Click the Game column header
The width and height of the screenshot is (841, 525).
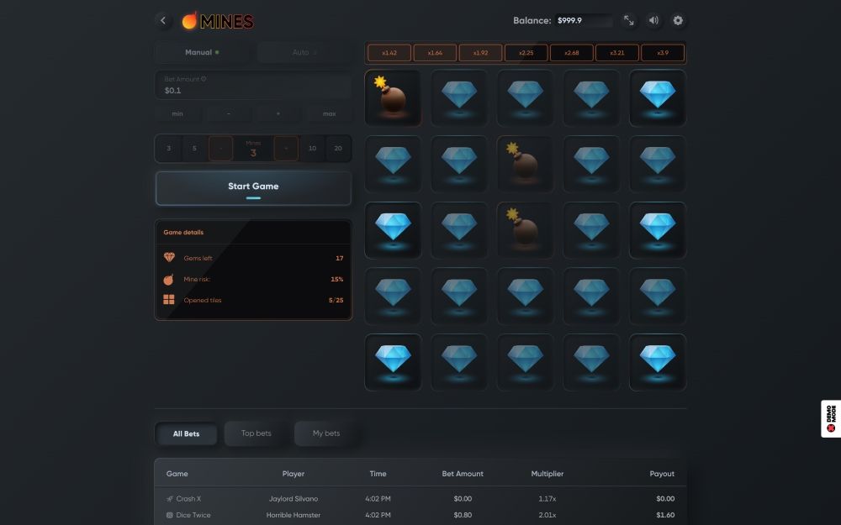pos(177,474)
